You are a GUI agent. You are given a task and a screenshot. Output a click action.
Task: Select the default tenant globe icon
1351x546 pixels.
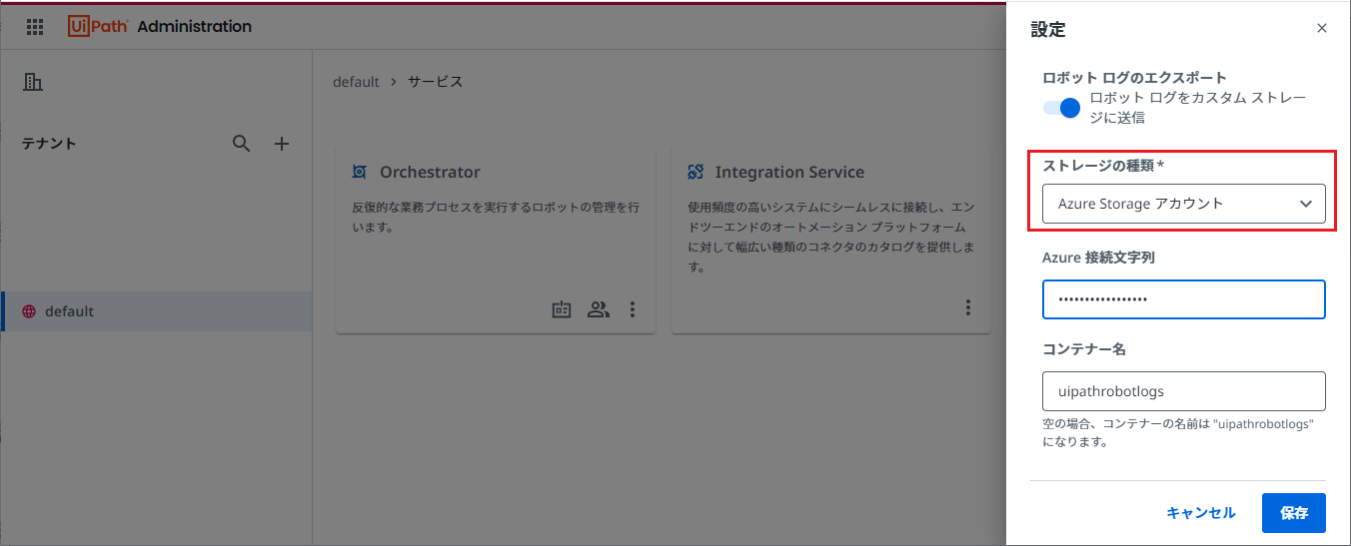[x=29, y=311]
